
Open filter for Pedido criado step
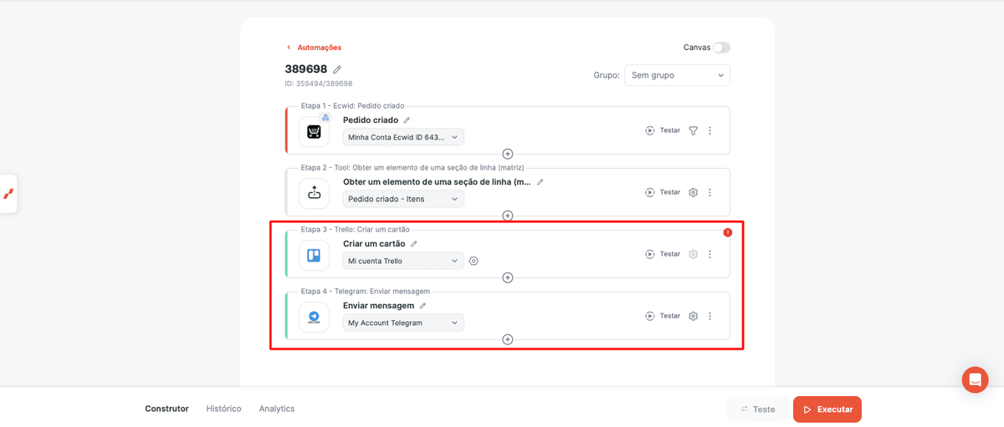click(x=693, y=130)
